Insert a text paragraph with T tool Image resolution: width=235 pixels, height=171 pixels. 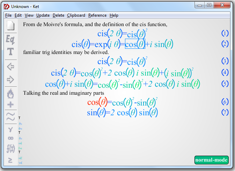pos(10,51)
